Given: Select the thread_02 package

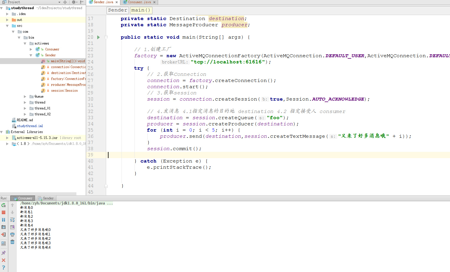Looking at the screenshot, I should [42, 114].
